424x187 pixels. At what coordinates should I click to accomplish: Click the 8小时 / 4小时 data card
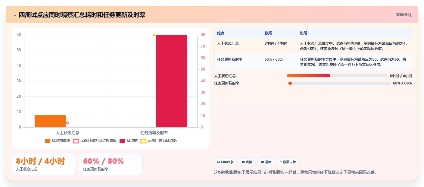pyautogui.click(x=44, y=164)
